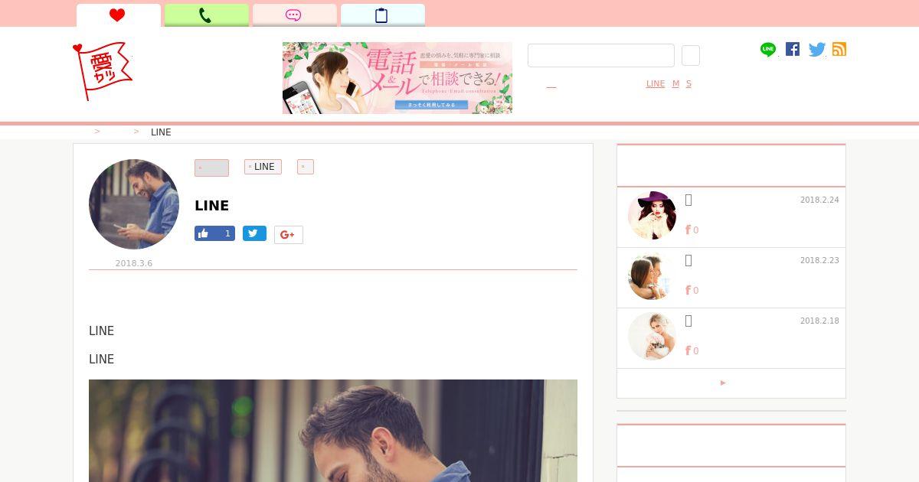Viewport: 919px width, 482px height.
Task: Click the M keyword link under search
Action: pos(675,84)
